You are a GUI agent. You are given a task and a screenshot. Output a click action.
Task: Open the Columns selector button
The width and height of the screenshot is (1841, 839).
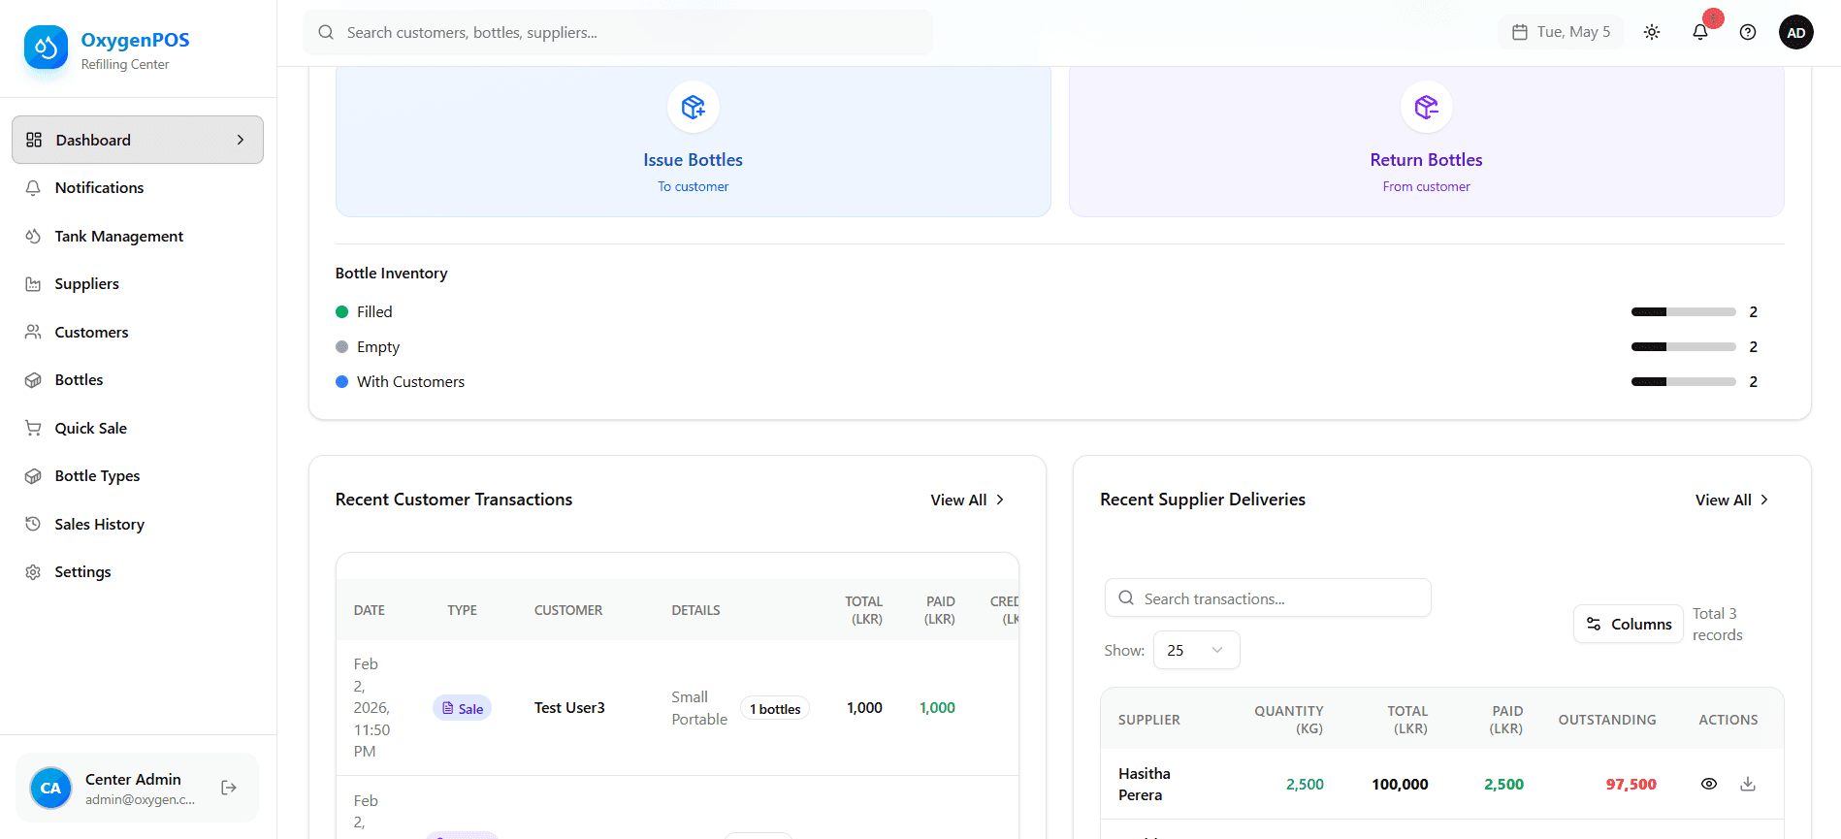[1629, 625]
